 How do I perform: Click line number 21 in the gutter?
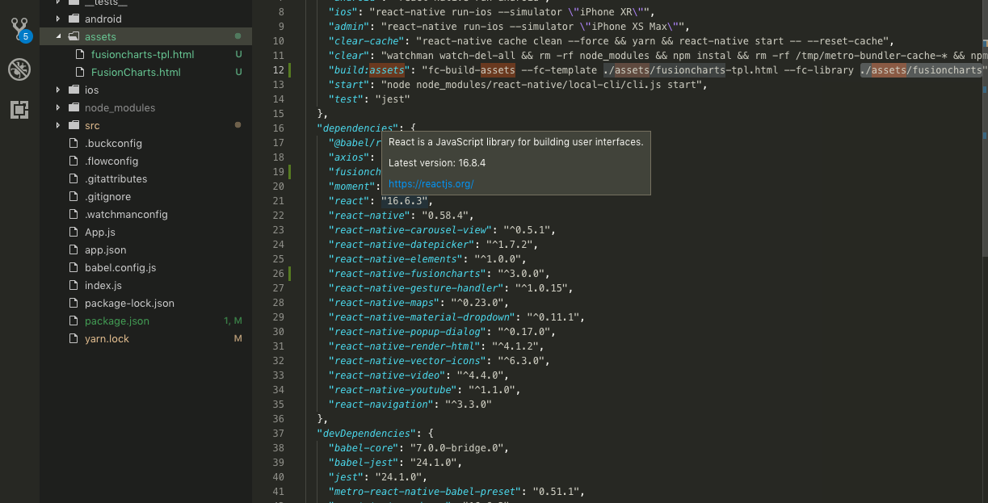pyautogui.click(x=278, y=200)
